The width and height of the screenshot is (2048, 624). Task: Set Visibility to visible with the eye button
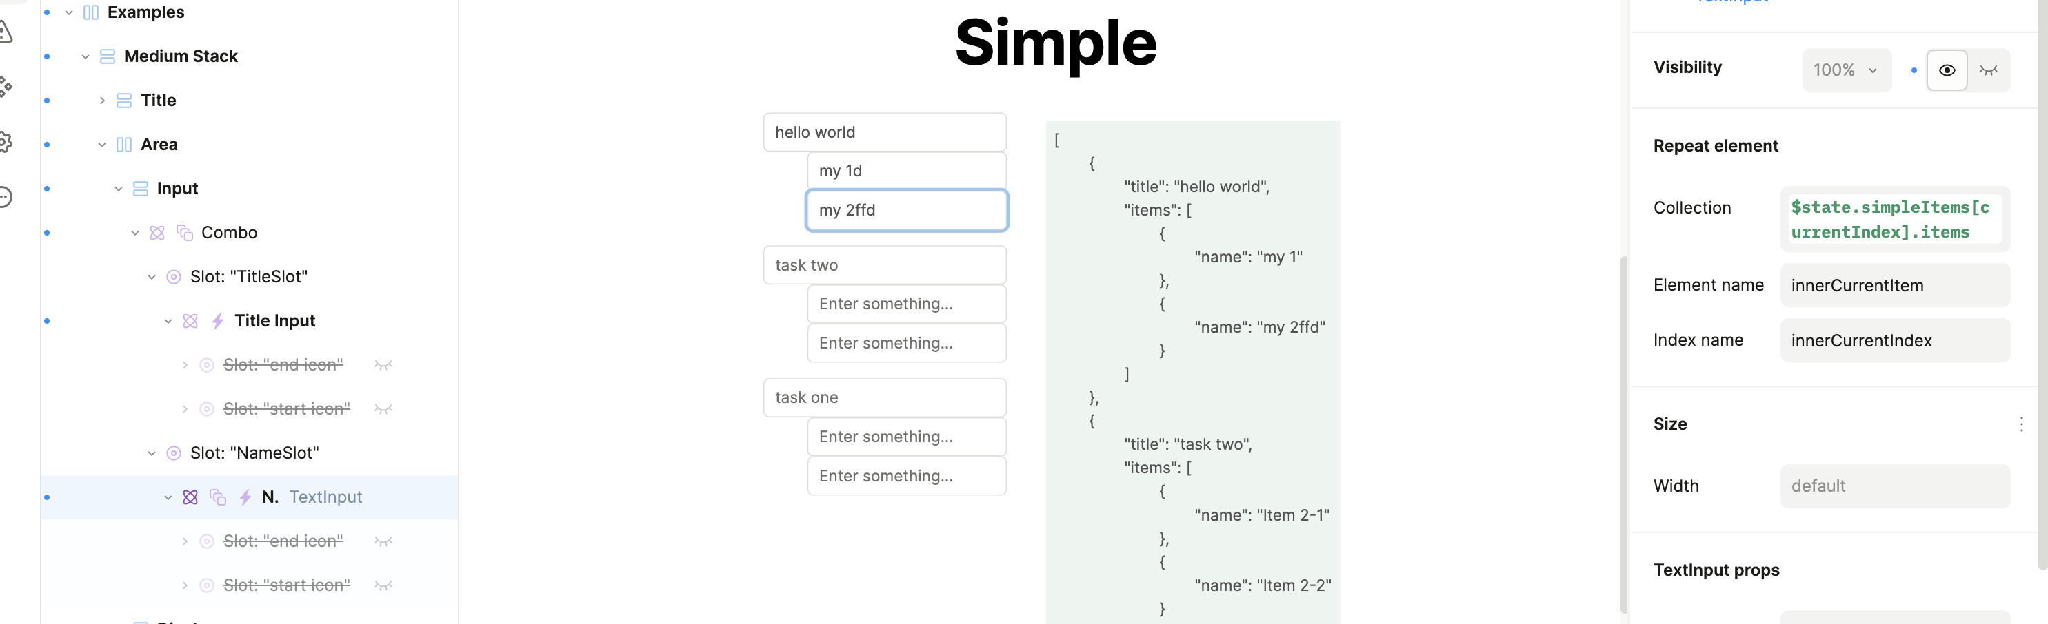tap(1946, 70)
